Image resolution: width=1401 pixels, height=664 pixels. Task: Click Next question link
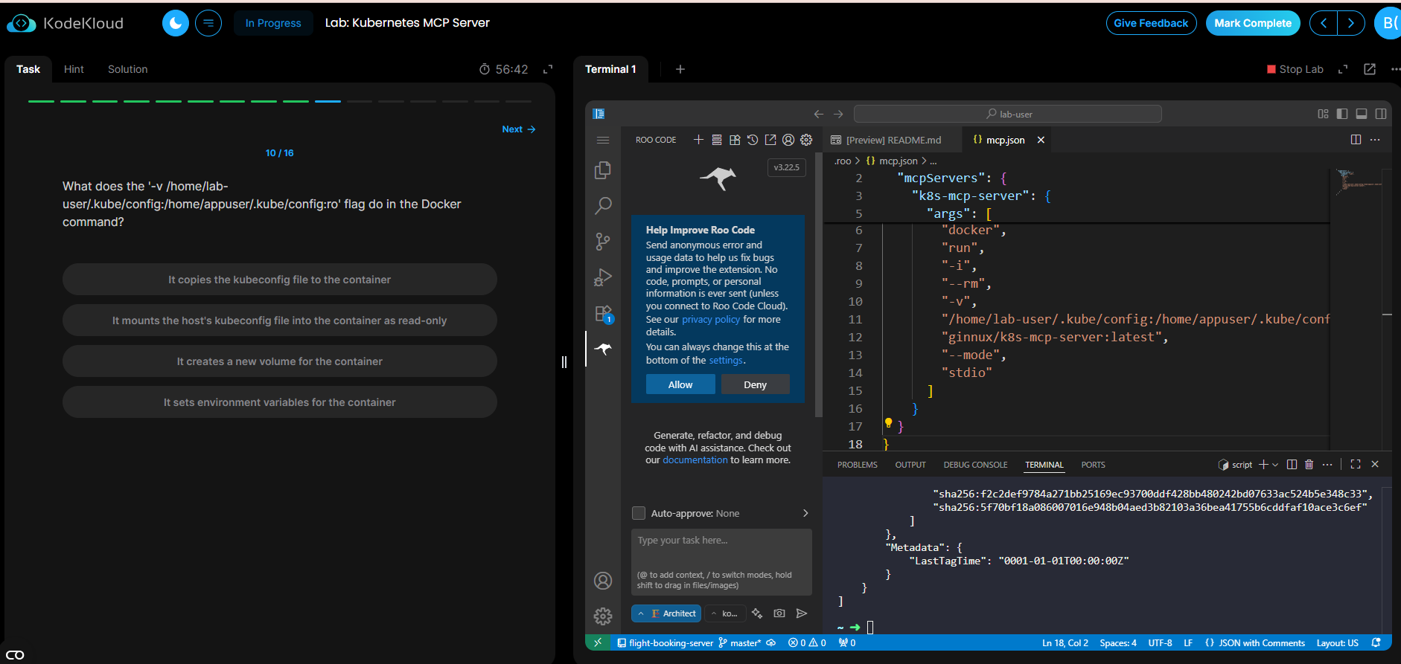[519, 129]
